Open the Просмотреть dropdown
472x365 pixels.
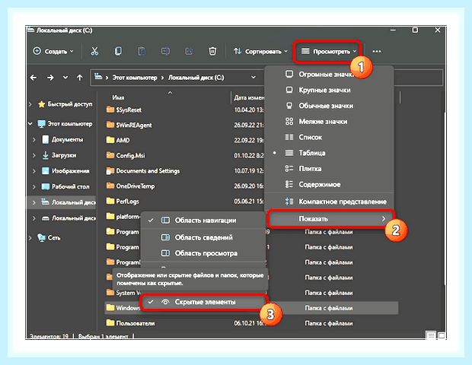click(329, 52)
